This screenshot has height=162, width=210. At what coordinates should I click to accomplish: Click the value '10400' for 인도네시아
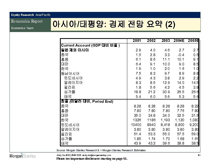pyautogui.click(x=136, y=125)
